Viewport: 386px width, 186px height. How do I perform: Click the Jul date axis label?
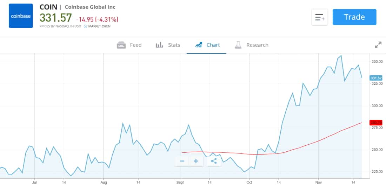[34, 182]
